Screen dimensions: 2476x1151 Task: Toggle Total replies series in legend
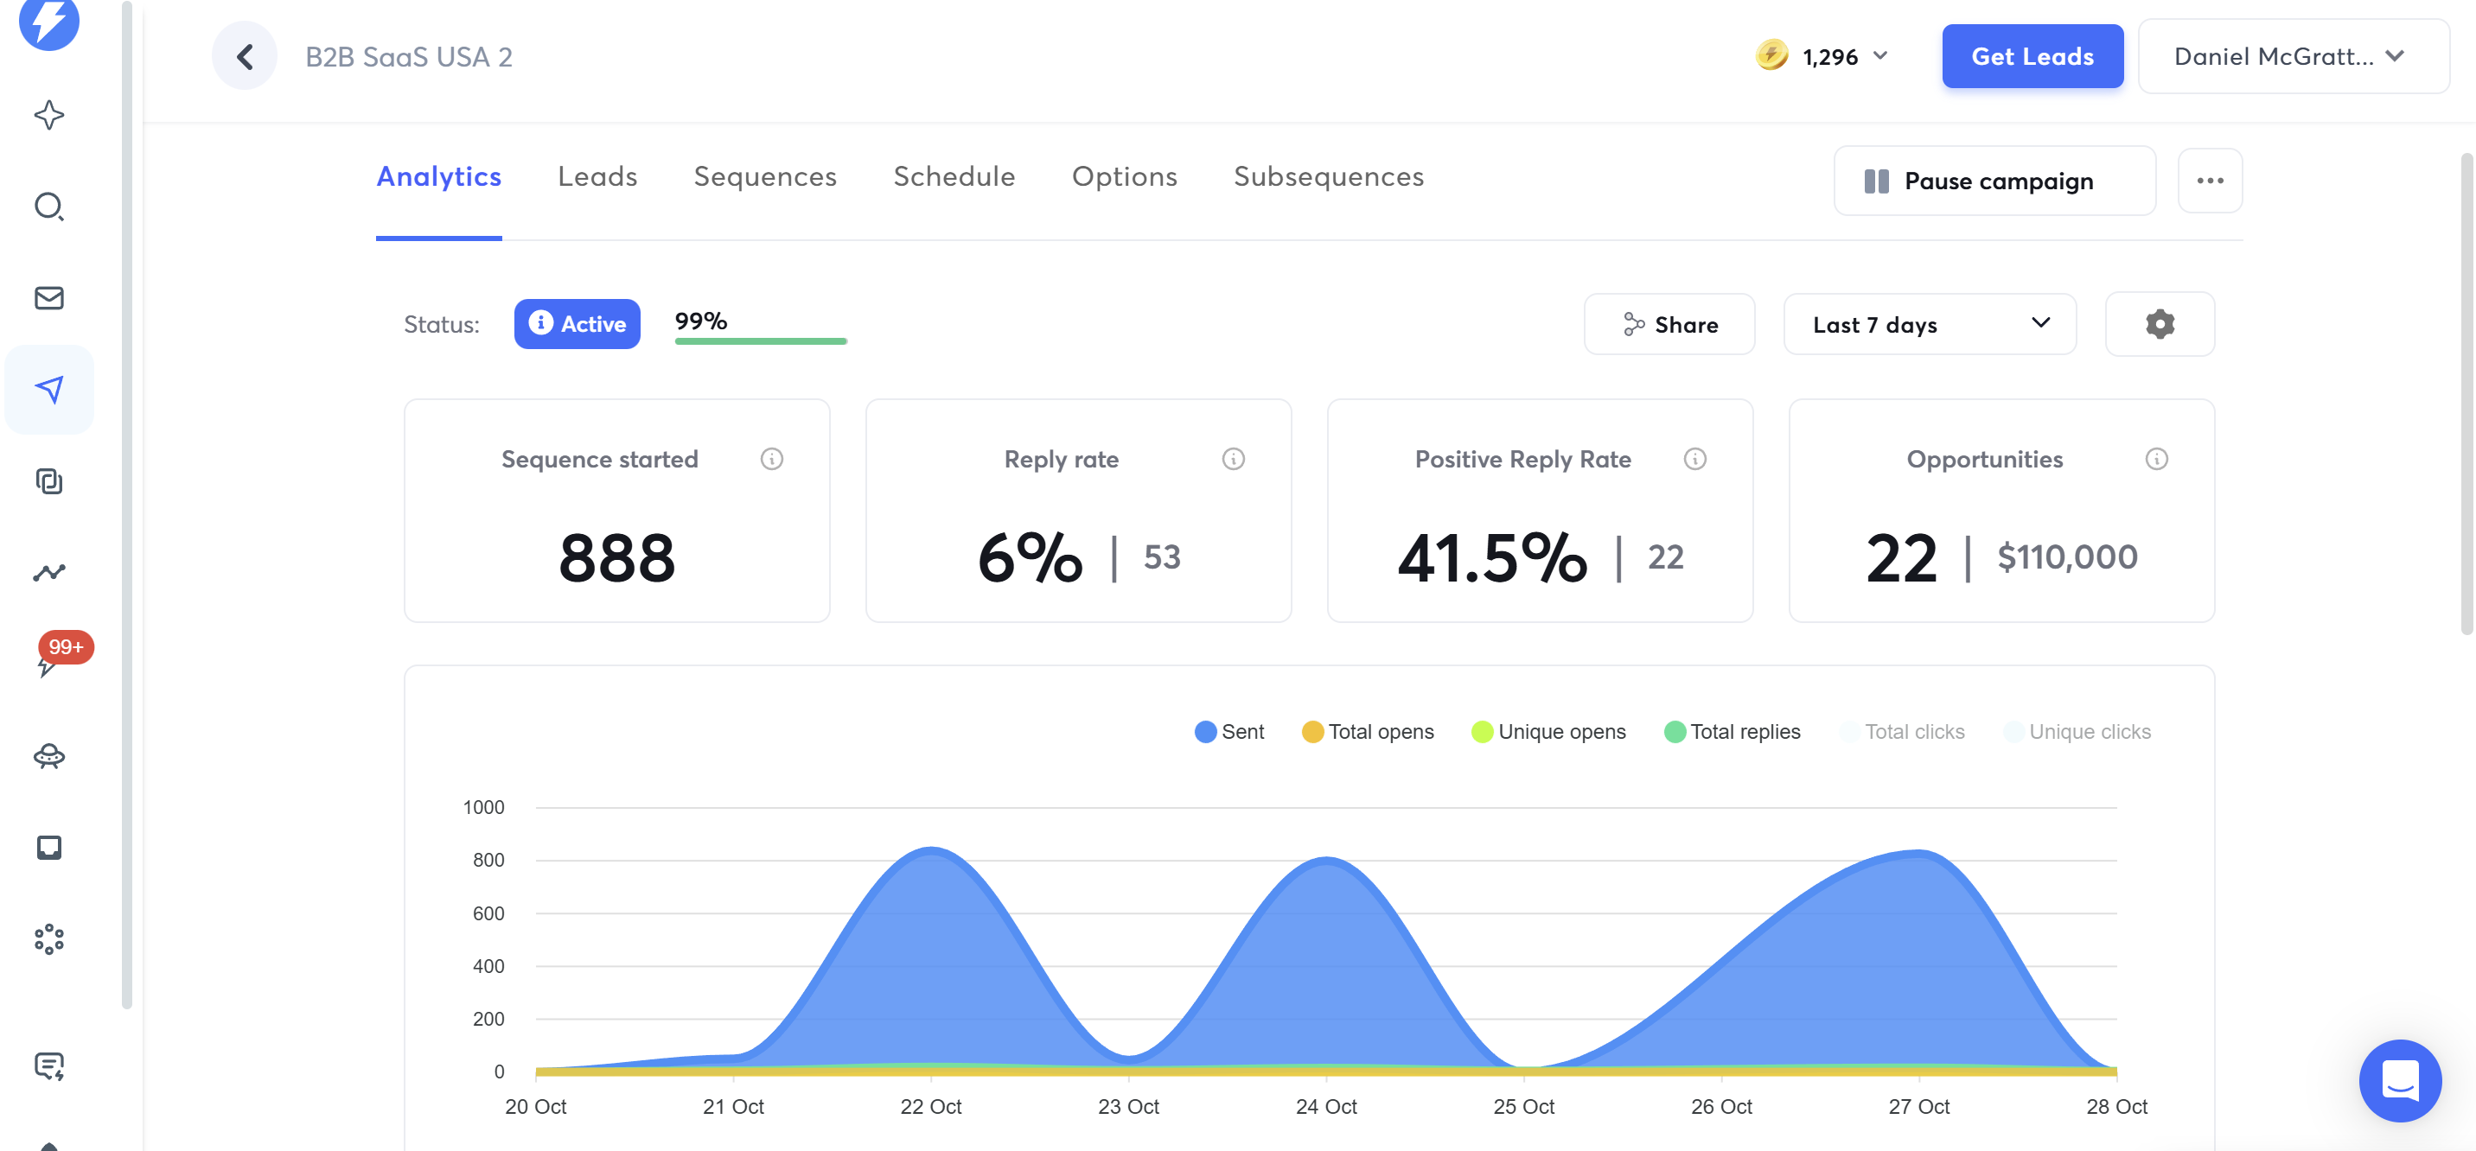(x=1731, y=732)
